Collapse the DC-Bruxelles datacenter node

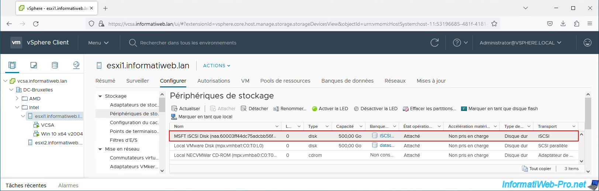click(11, 90)
